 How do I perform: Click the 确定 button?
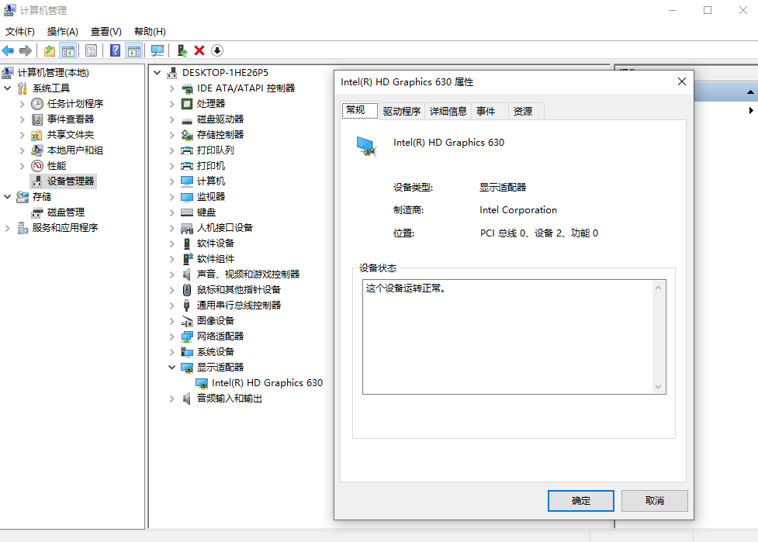click(580, 501)
